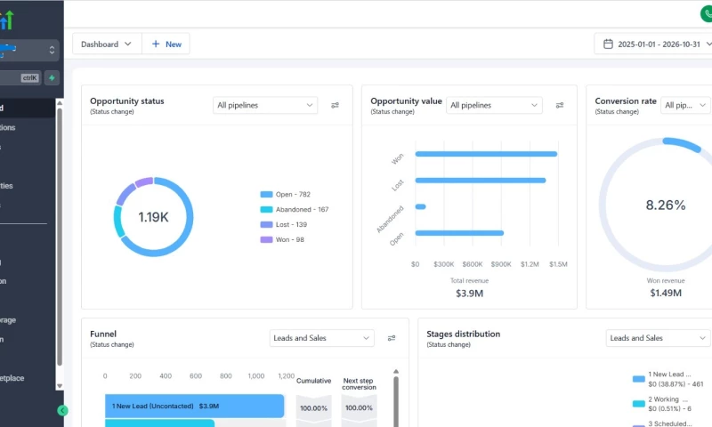Click the sidebar scrollbar up arrow
Image resolution: width=712 pixels, height=427 pixels.
60,103
